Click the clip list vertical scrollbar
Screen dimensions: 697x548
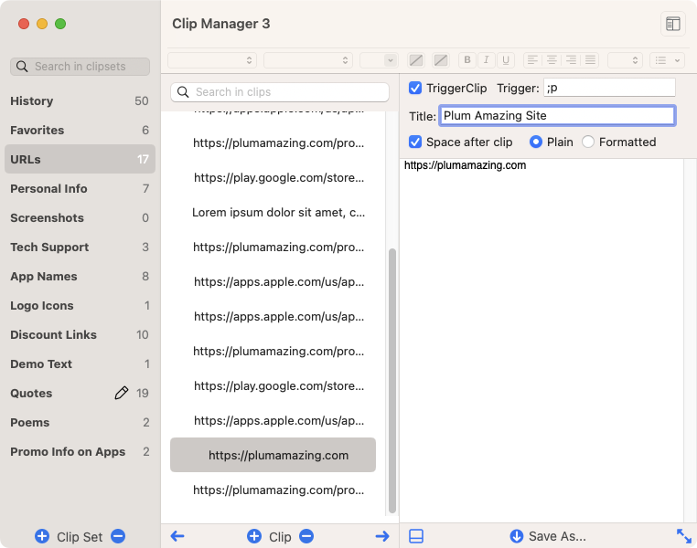coord(392,380)
